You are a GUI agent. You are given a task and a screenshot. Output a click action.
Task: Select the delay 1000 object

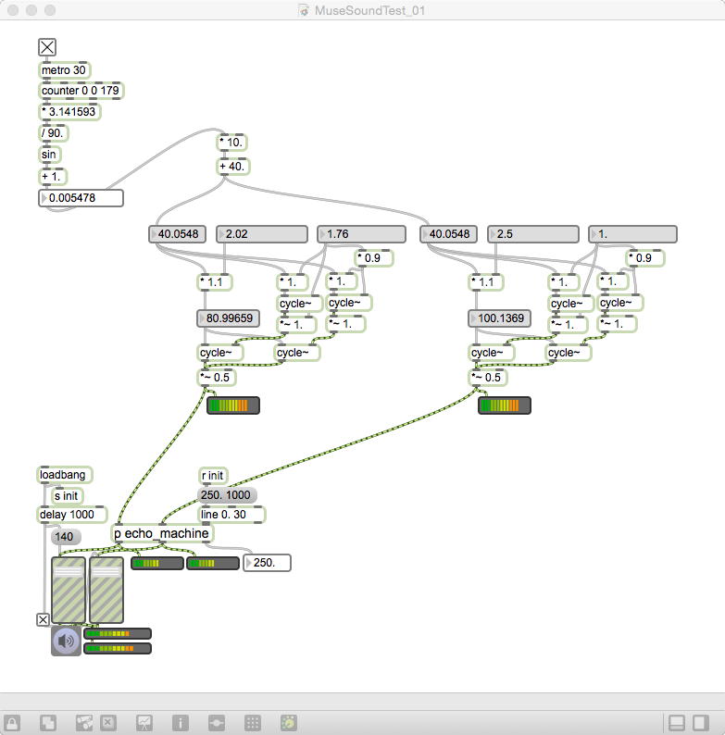tap(71, 514)
